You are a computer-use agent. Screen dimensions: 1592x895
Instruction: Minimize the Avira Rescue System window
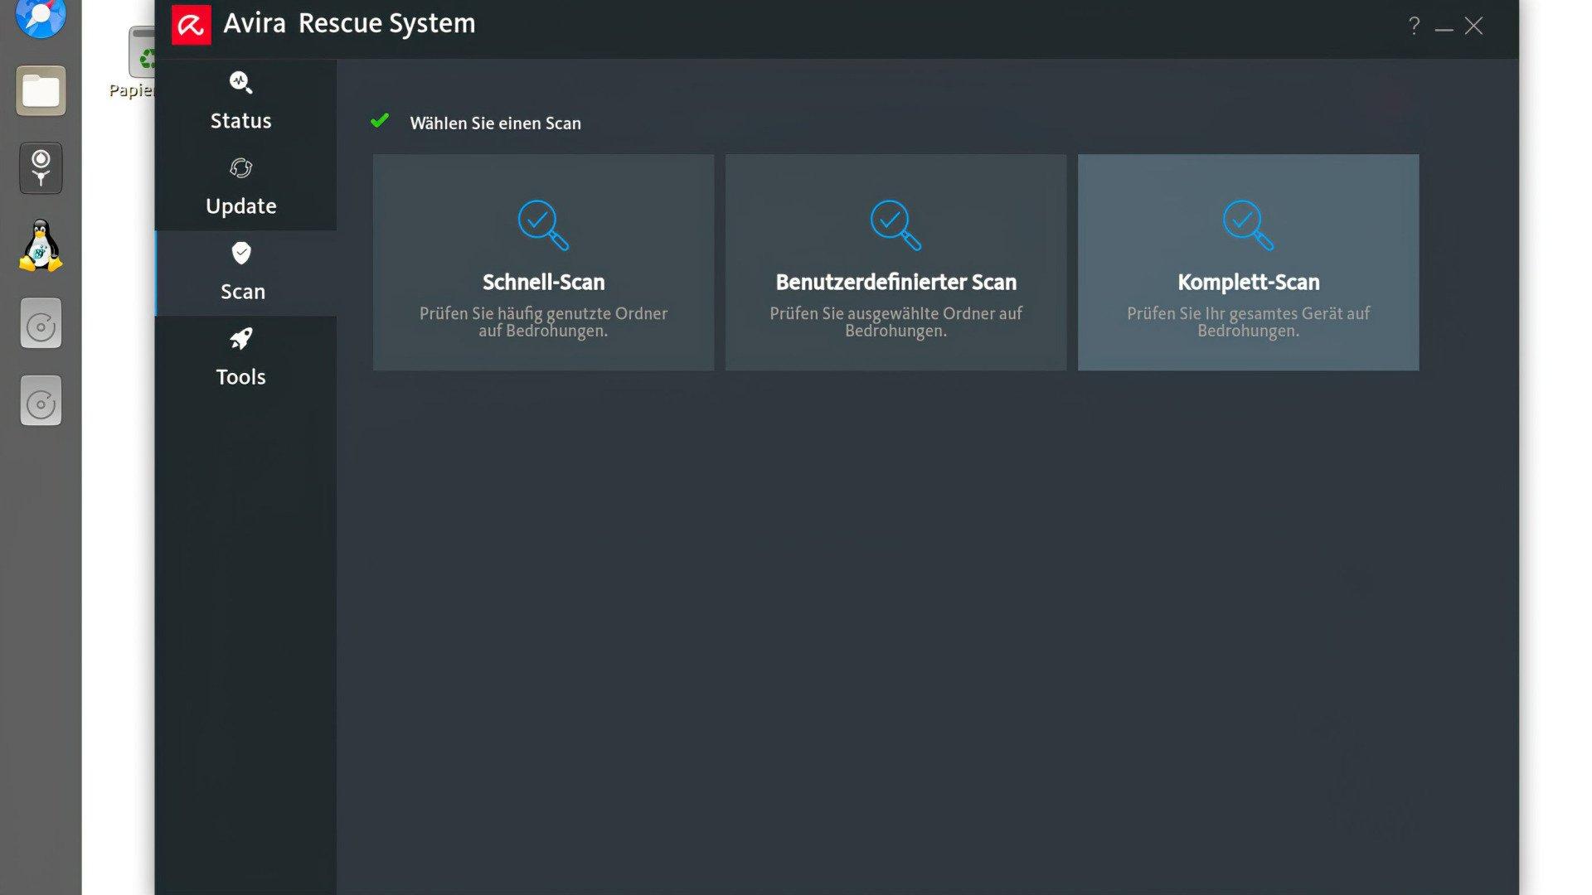pyautogui.click(x=1444, y=29)
